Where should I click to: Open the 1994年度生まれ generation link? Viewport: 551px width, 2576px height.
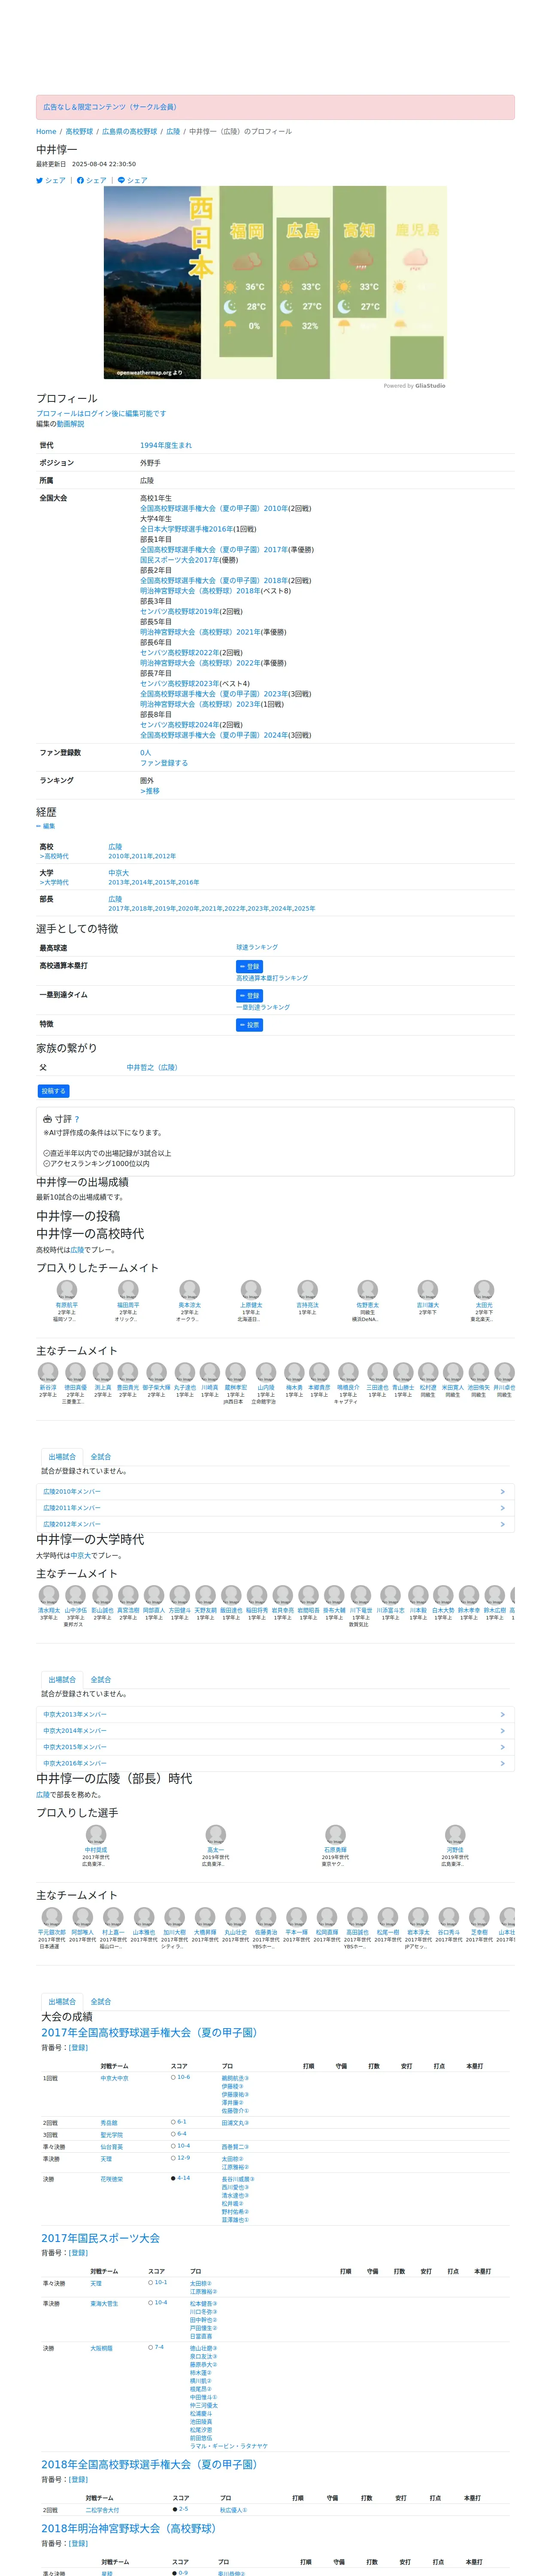pyautogui.click(x=166, y=445)
